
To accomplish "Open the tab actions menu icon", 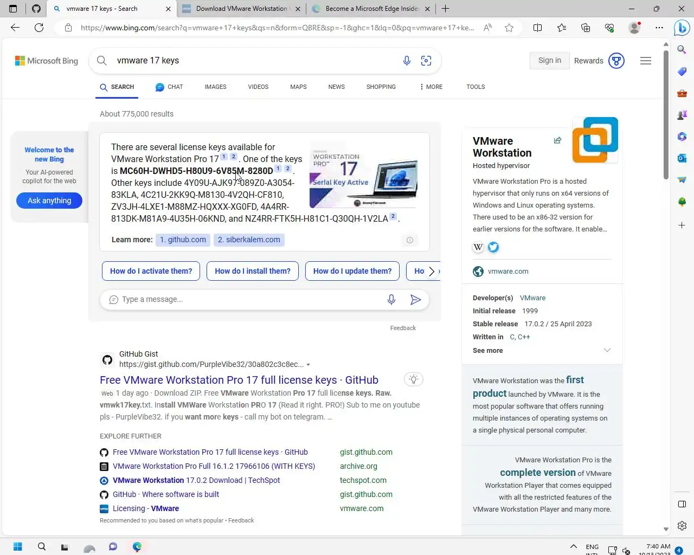I will (x=13, y=9).
